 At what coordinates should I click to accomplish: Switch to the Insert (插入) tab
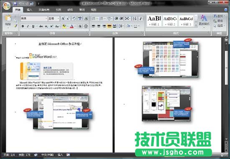[30, 10]
